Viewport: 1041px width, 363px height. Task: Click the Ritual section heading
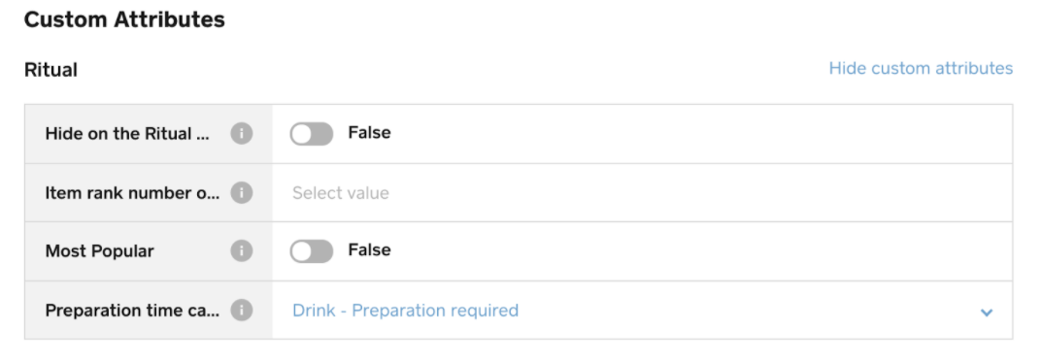point(50,70)
